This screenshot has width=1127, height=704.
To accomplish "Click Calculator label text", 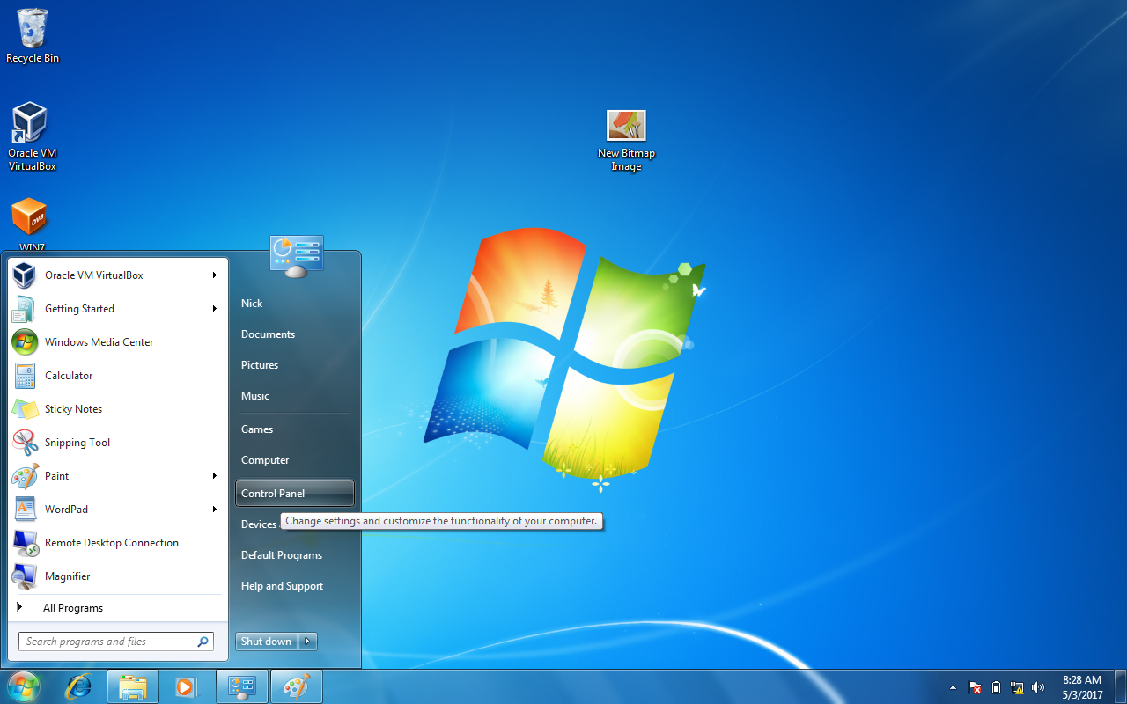I will 69,376.
